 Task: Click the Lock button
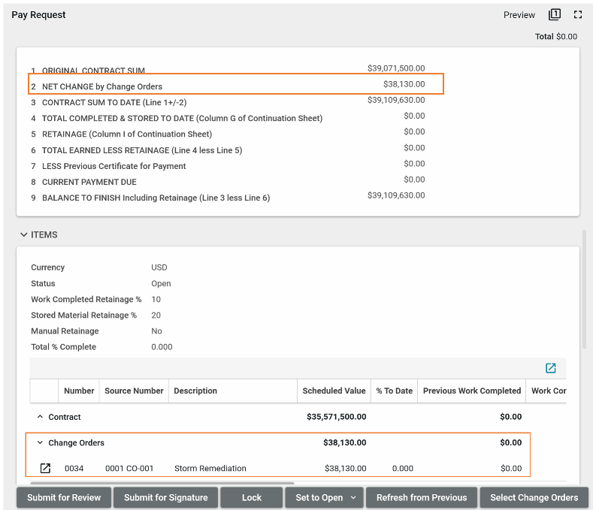[x=252, y=497]
